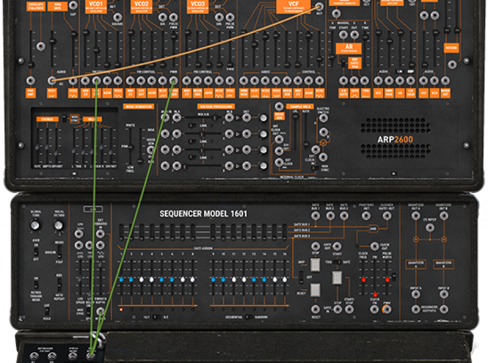Flip the 16/1 – 8/2 sequencer switch
Viewport: 488px width, 363px height.
click(157, 317)
